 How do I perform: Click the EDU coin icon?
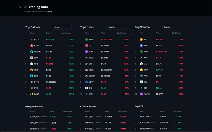(x=31, y=76)
